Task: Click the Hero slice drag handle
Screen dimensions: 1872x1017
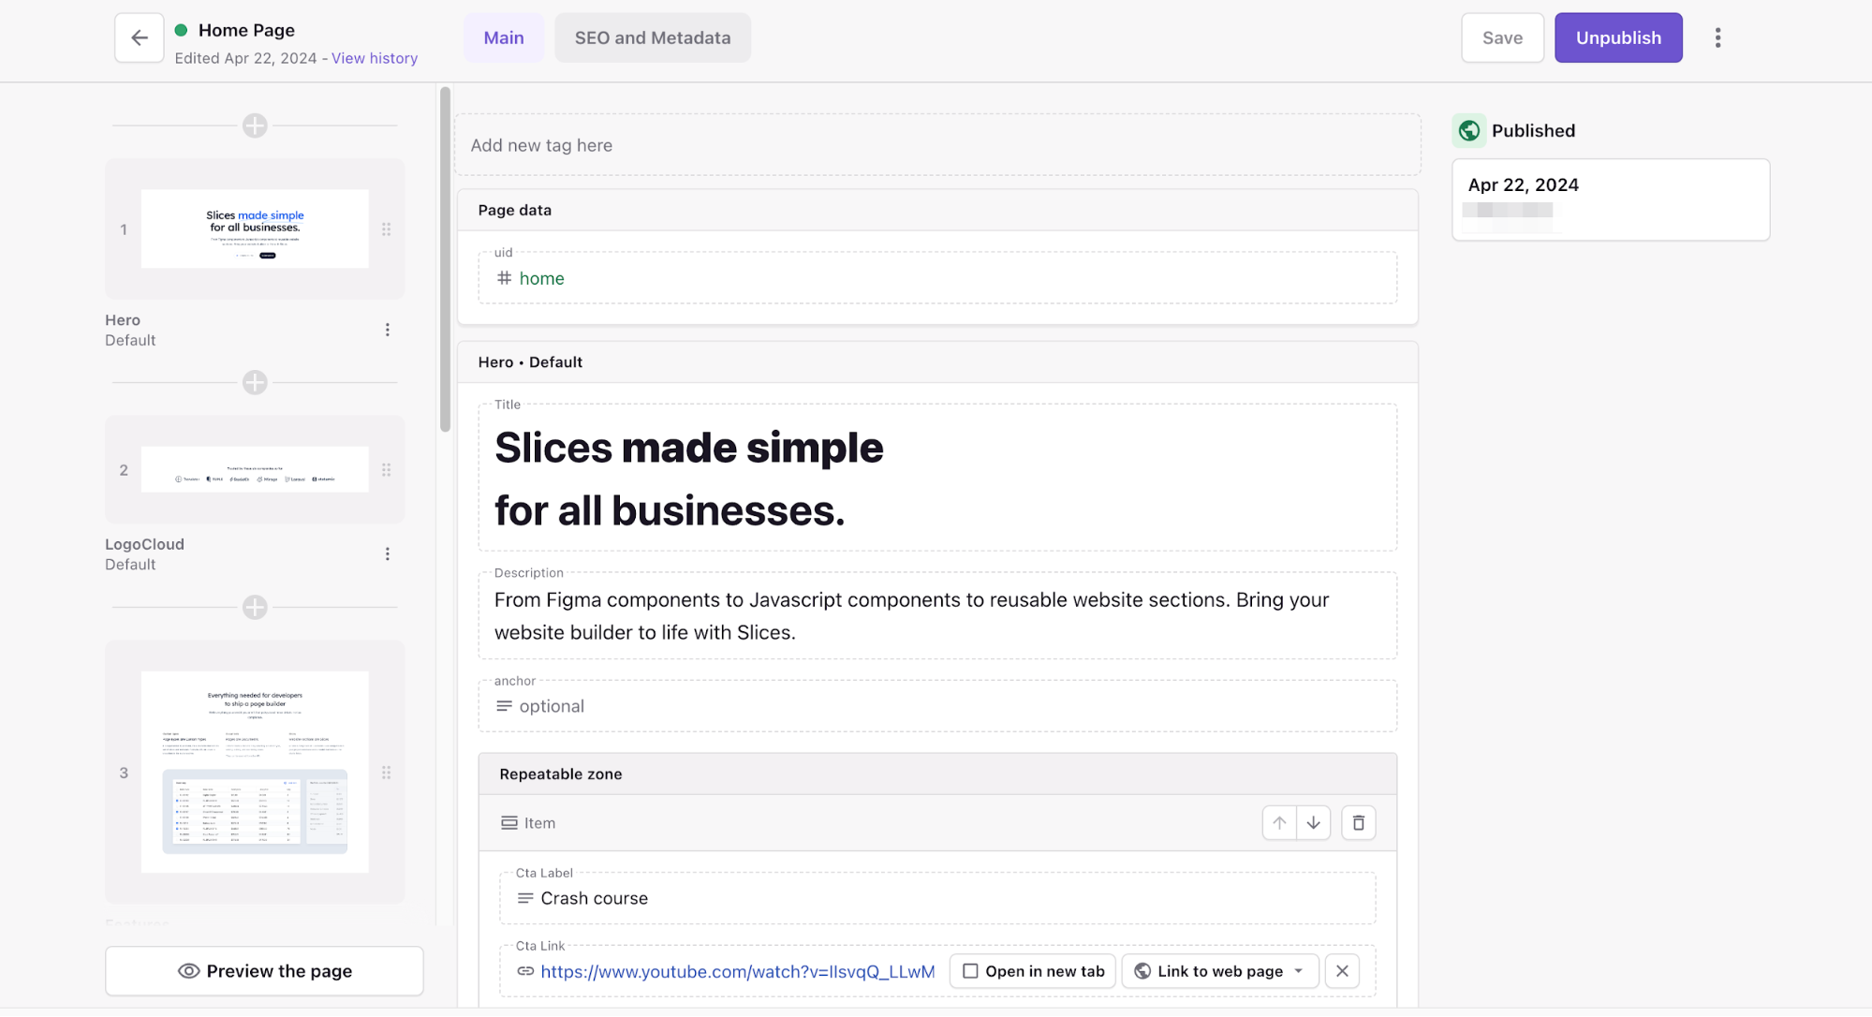Action: (x=386, y=229)
